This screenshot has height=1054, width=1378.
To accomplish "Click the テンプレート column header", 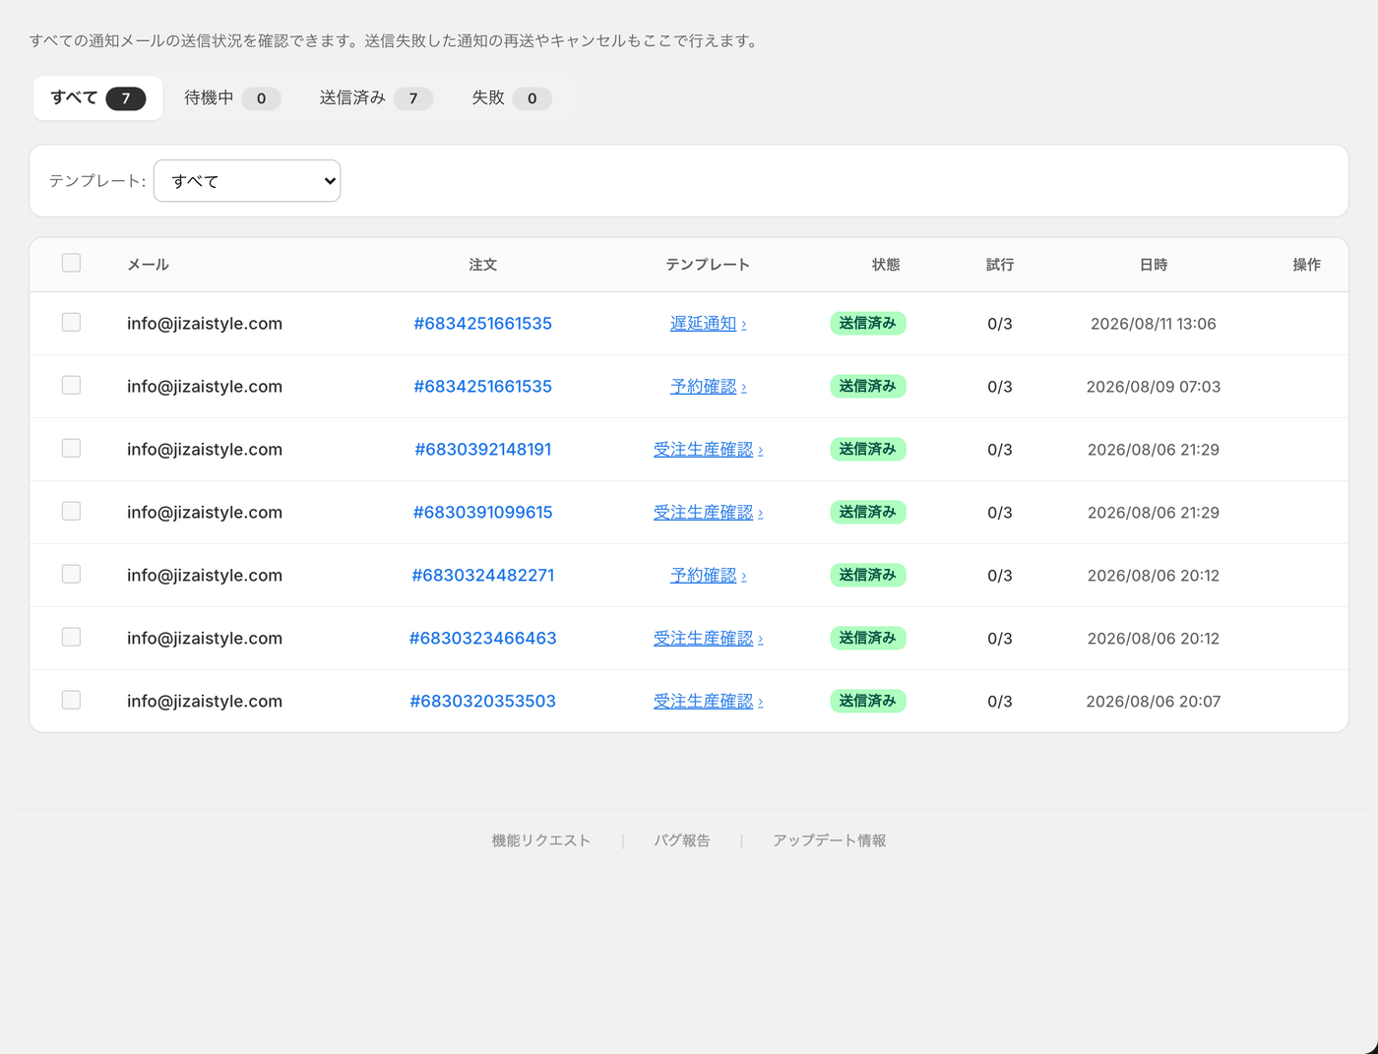I will [x=708, y=265].
